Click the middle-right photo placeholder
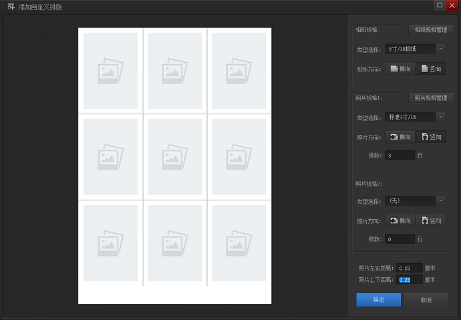 [x=239, y=157]
